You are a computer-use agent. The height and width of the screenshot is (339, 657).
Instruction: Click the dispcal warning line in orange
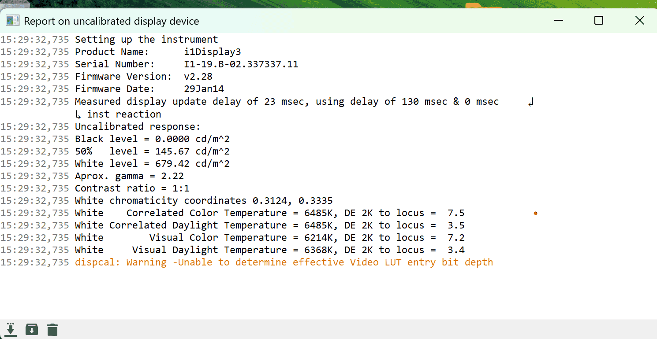284,262
